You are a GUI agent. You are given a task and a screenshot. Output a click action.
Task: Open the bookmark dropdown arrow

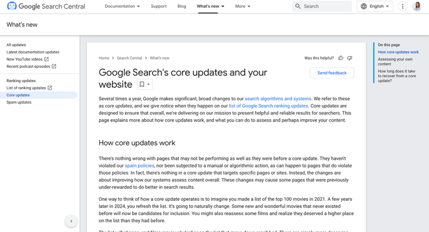[x=149, y=84]
